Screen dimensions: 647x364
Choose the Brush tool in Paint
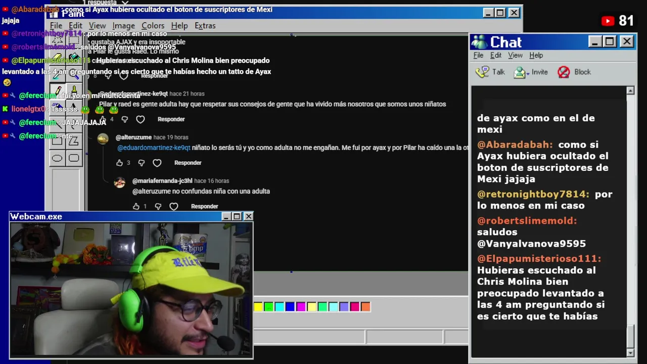74,90
